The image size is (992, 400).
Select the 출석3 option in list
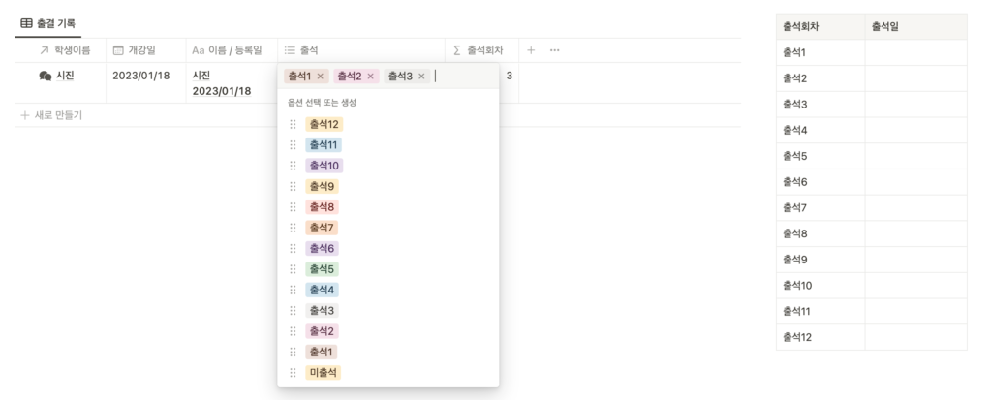[322, 311]
